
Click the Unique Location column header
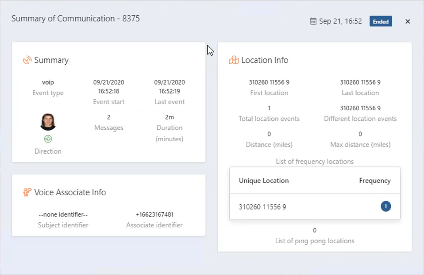264,181
